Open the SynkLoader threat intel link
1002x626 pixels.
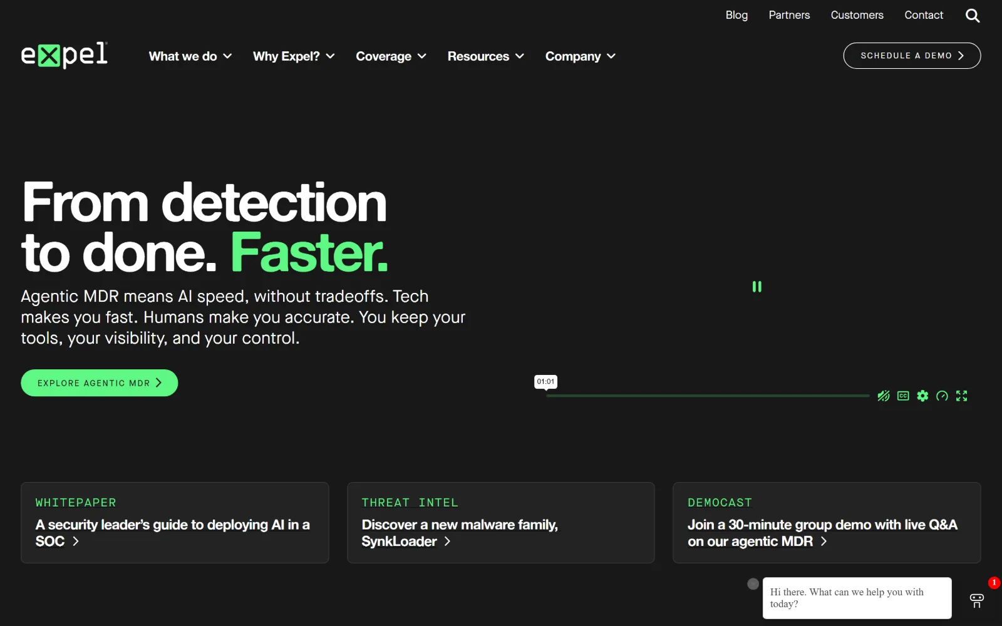(460, 533)
